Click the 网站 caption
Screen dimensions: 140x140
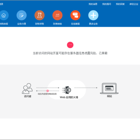point(109,96)
